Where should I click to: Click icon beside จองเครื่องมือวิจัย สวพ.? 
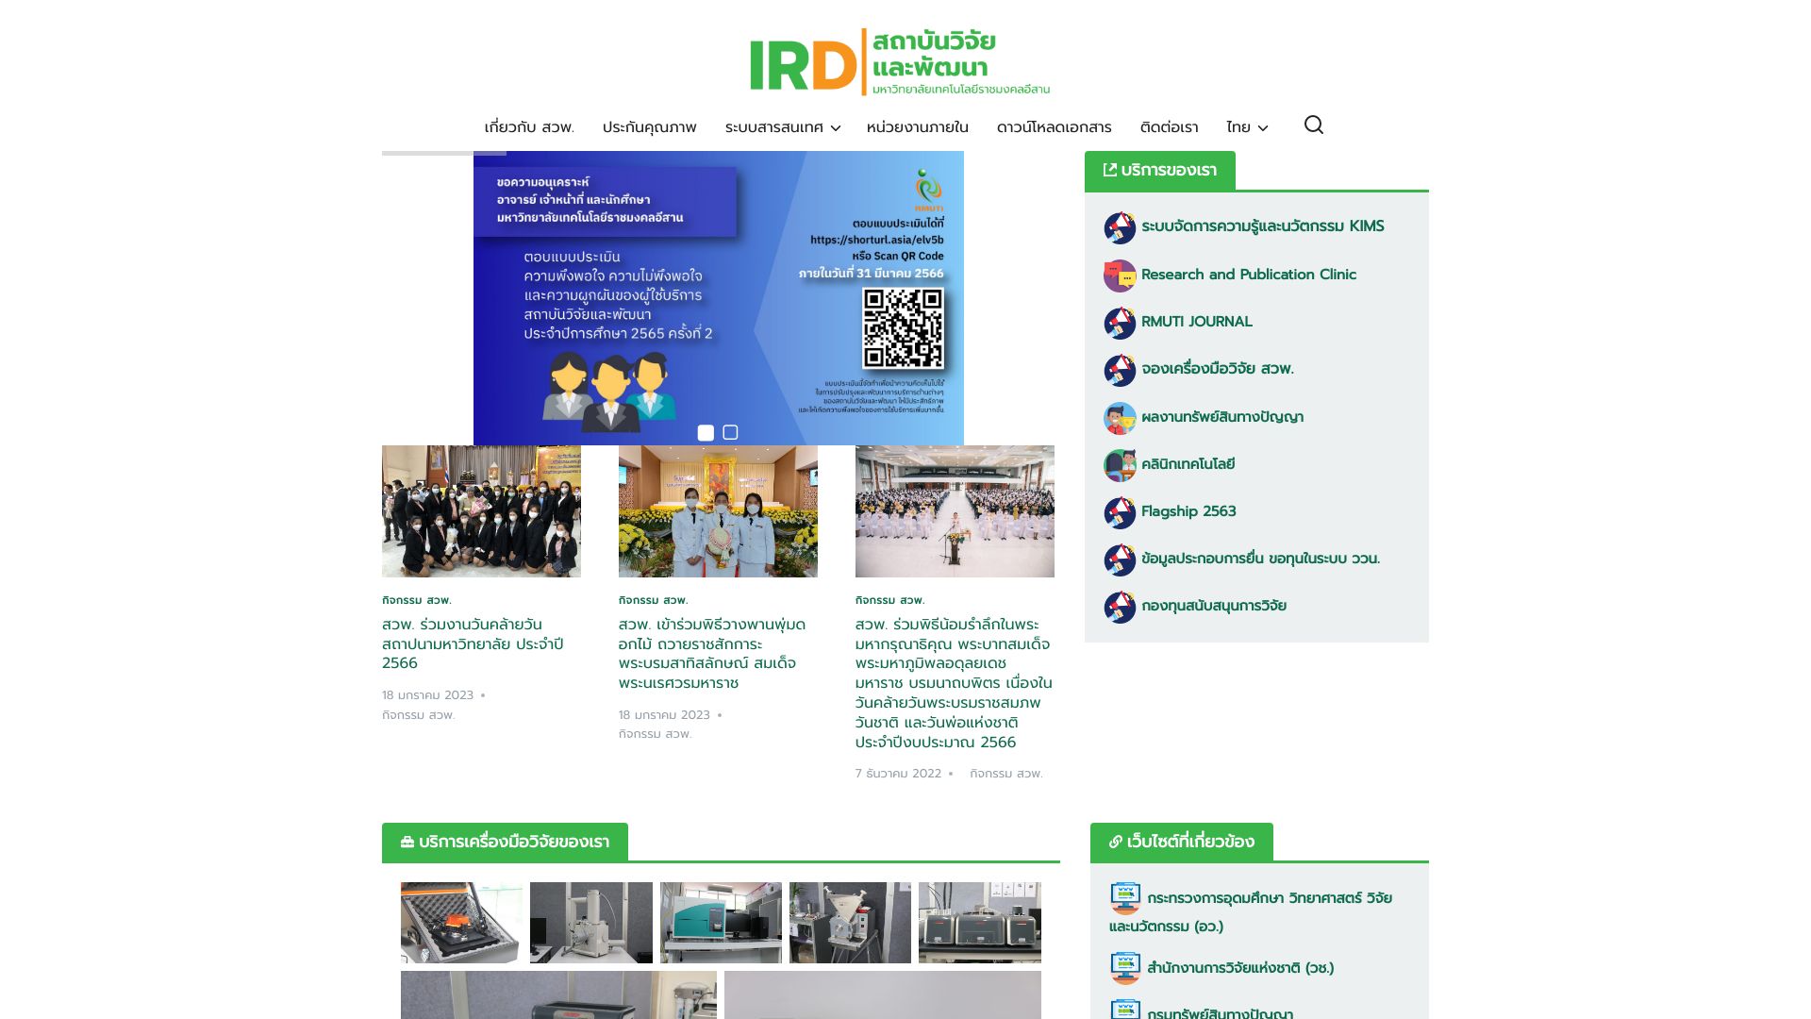pos(1120,370)
